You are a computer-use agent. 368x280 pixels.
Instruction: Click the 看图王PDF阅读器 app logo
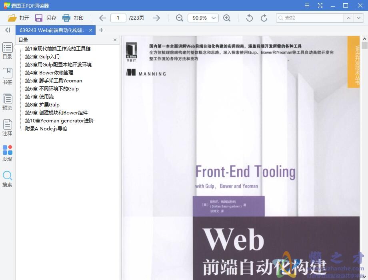coord(7,5)
